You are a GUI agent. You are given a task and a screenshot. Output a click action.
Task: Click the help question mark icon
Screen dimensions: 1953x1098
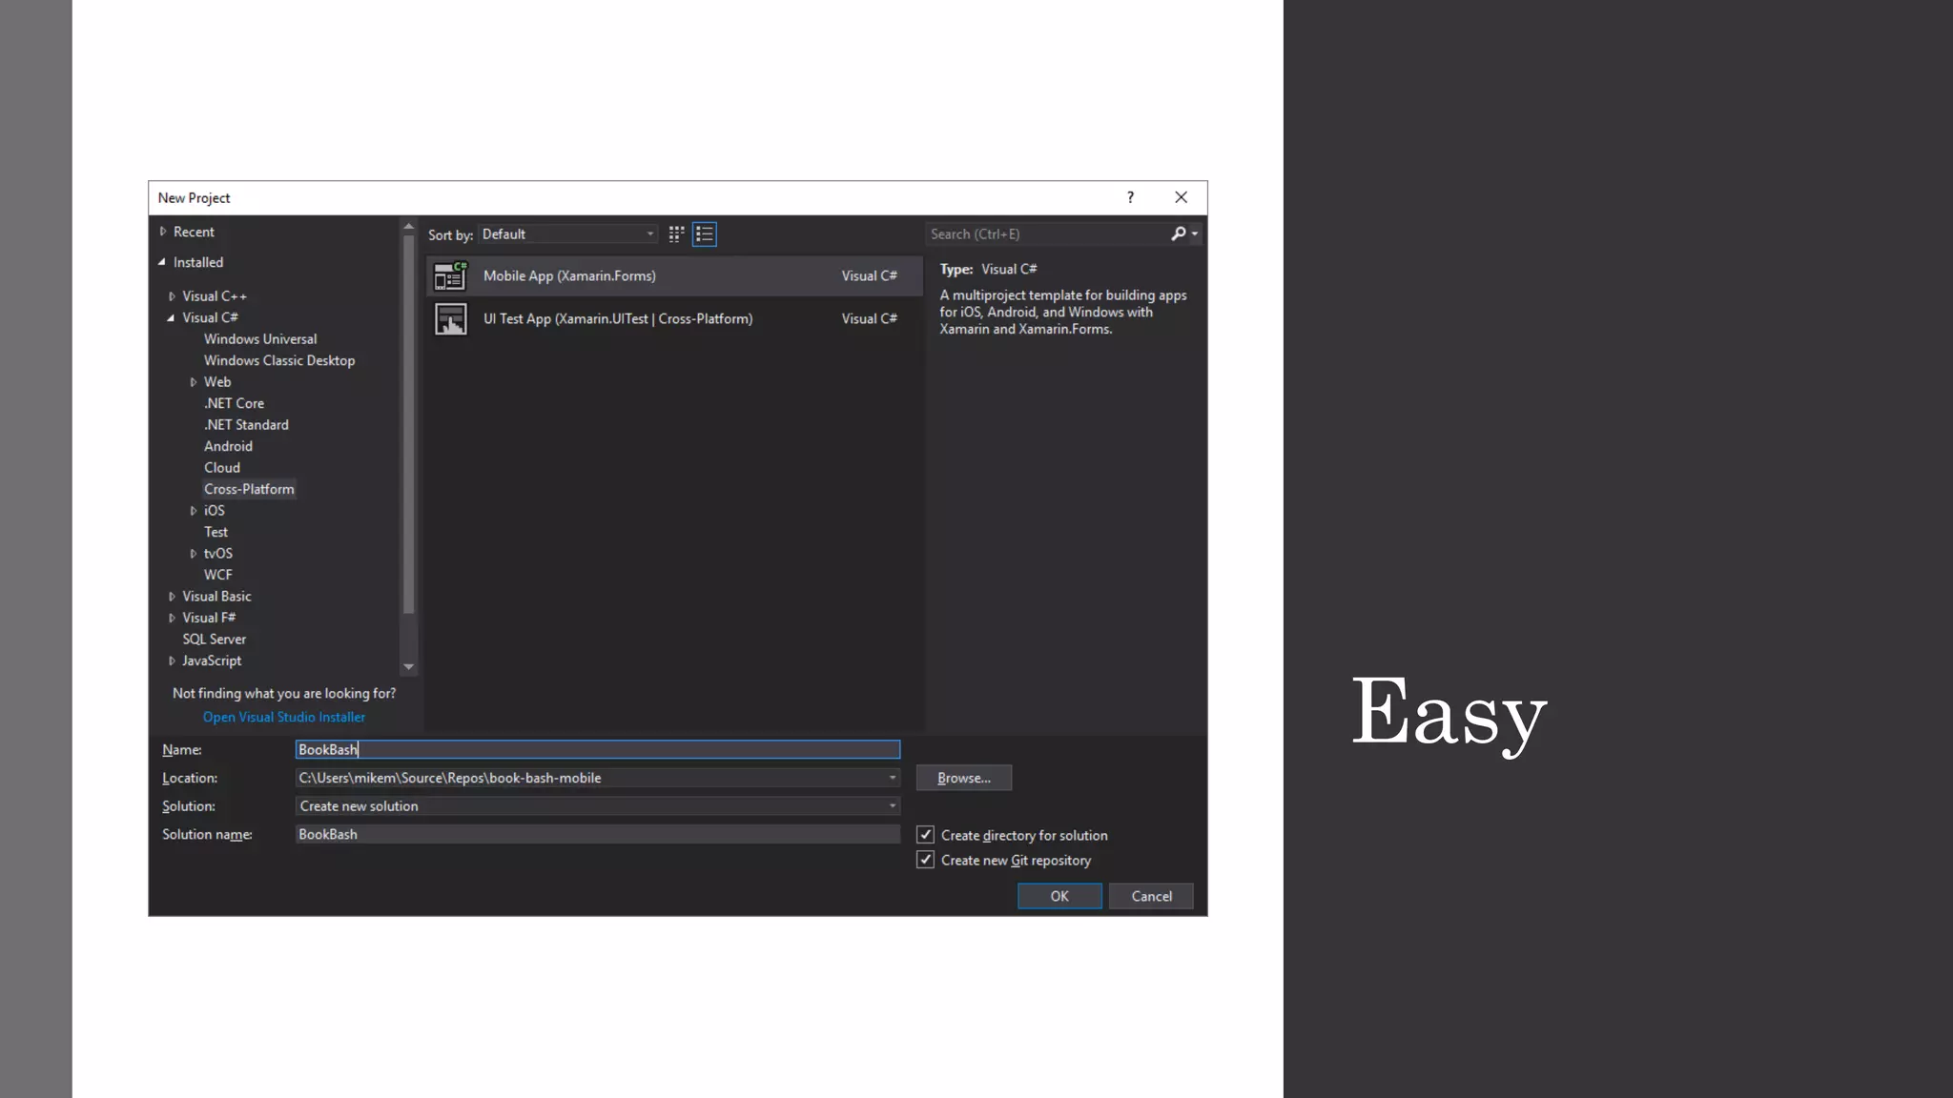coord(1130,198)
